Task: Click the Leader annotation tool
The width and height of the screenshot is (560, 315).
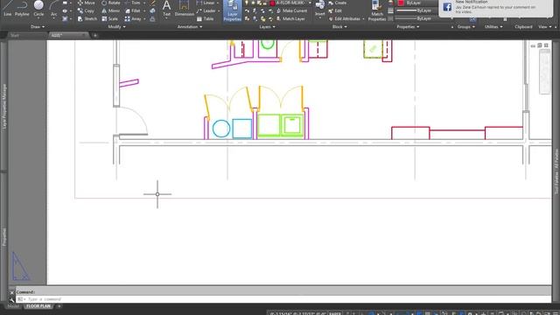Action: point(206,10)
